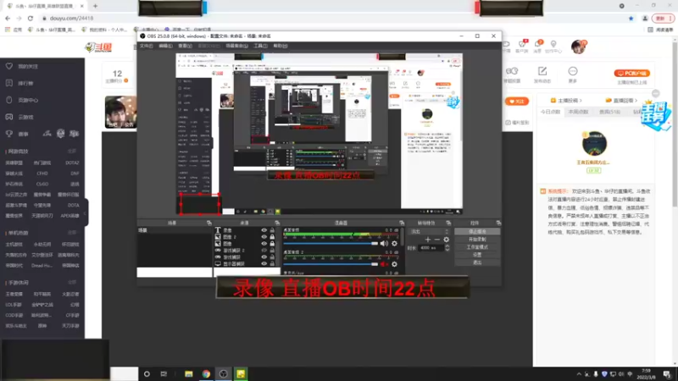Toggle visibility of OBS 图像 2 source
Image resolution: width=678 pixels, height=381 pixels.
coord(264,237)
